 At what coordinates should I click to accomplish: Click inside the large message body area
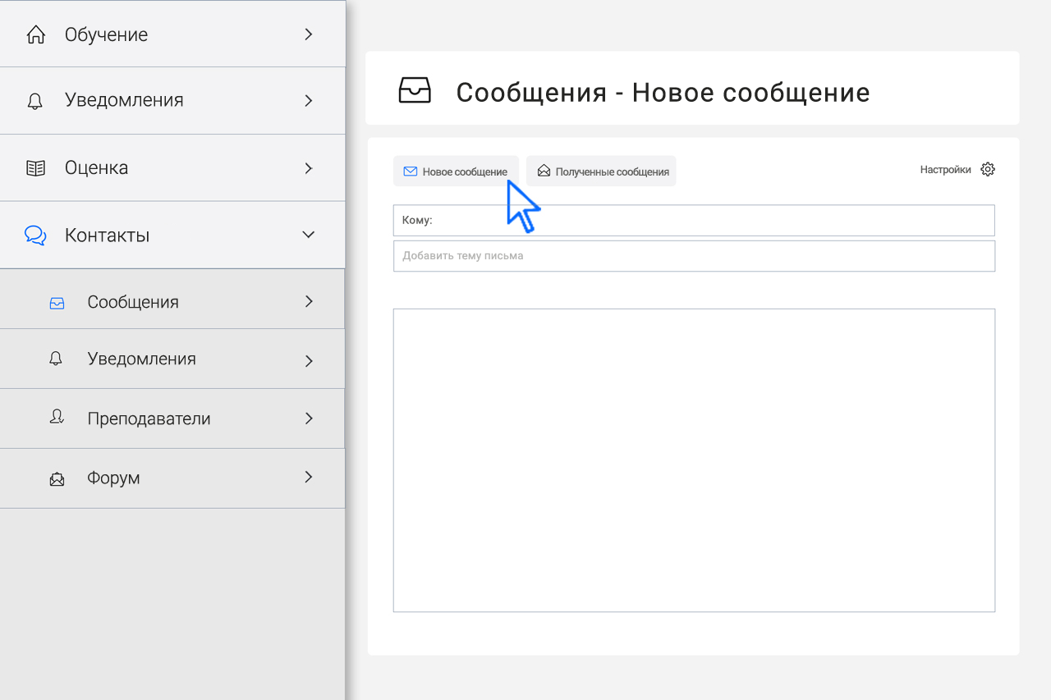click(x=694, y=460)
